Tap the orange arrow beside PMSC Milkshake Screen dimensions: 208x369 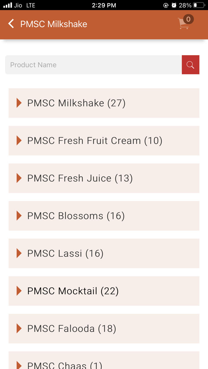(x=19, y=103)
